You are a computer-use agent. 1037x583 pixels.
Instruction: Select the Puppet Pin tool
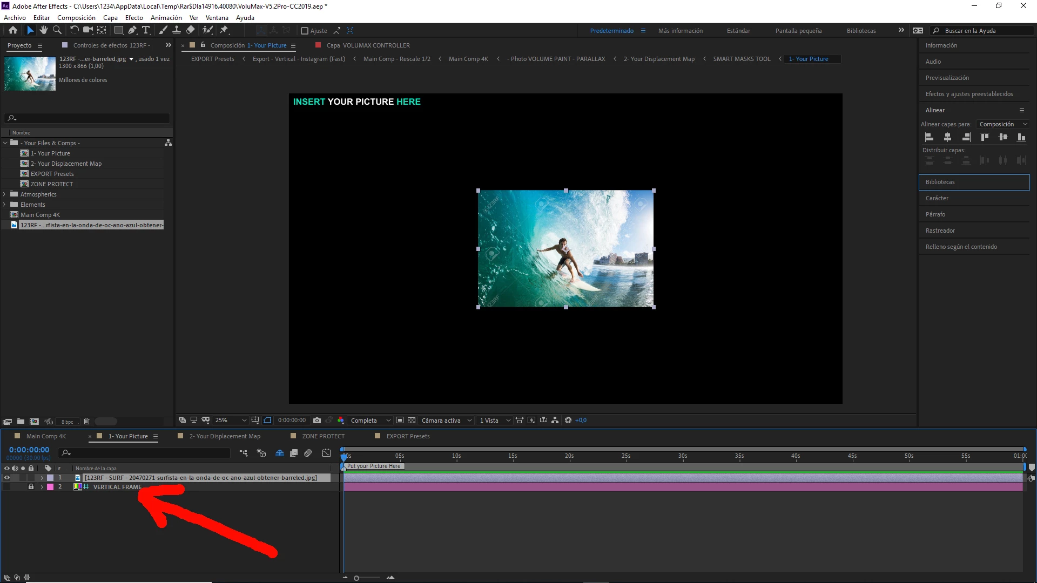pos(224,30)
